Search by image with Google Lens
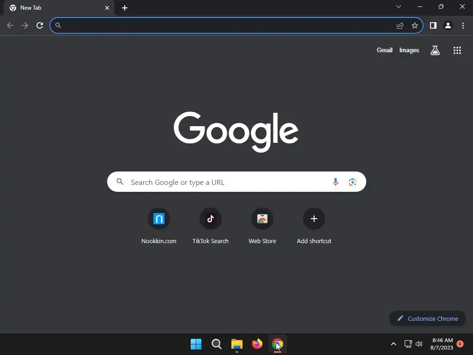 [x=352, y=182]
